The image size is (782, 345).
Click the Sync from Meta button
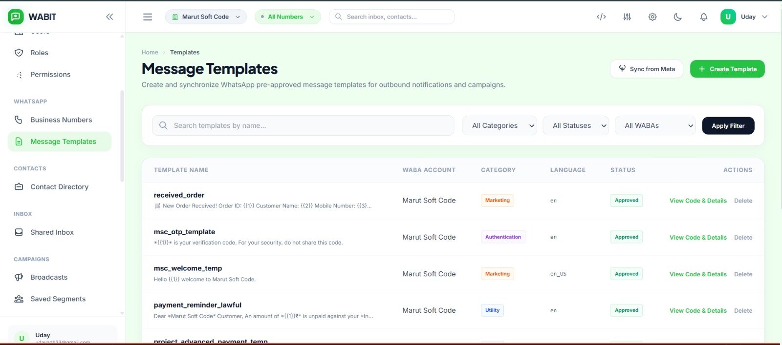[x=646, y=69]
